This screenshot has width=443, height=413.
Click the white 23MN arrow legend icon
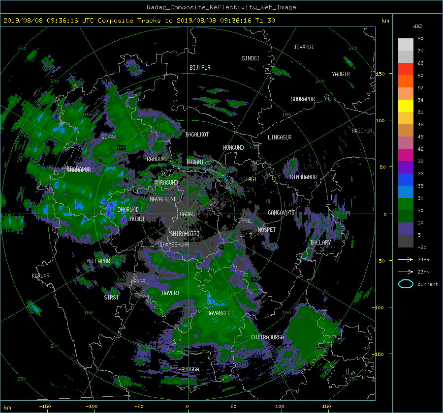pyautogui.click(x=406, y=272)
